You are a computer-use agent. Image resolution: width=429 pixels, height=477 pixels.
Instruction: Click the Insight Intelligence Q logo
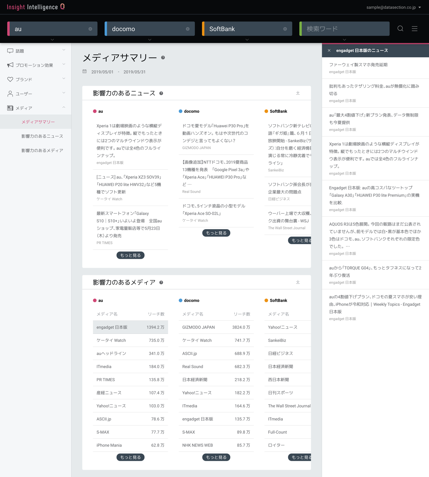click(36, 7)
